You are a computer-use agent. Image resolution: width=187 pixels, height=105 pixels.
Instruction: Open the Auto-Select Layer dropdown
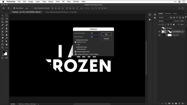pyautogui.click(x=28, y=8)
